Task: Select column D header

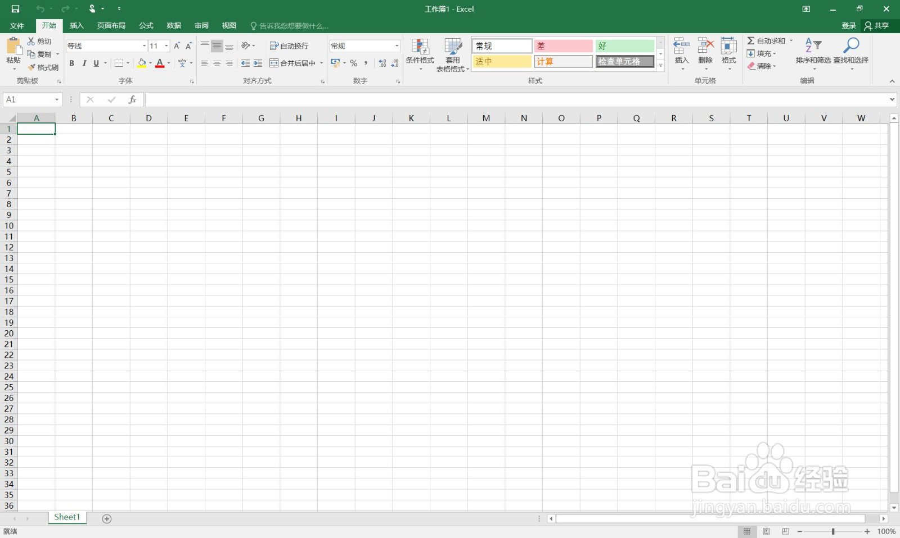Action: (x=148, y=118)
